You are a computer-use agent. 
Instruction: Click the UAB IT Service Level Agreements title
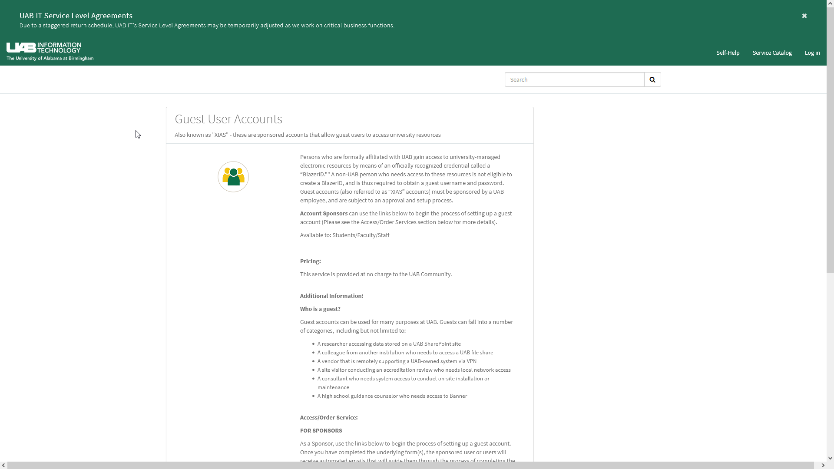76,16
